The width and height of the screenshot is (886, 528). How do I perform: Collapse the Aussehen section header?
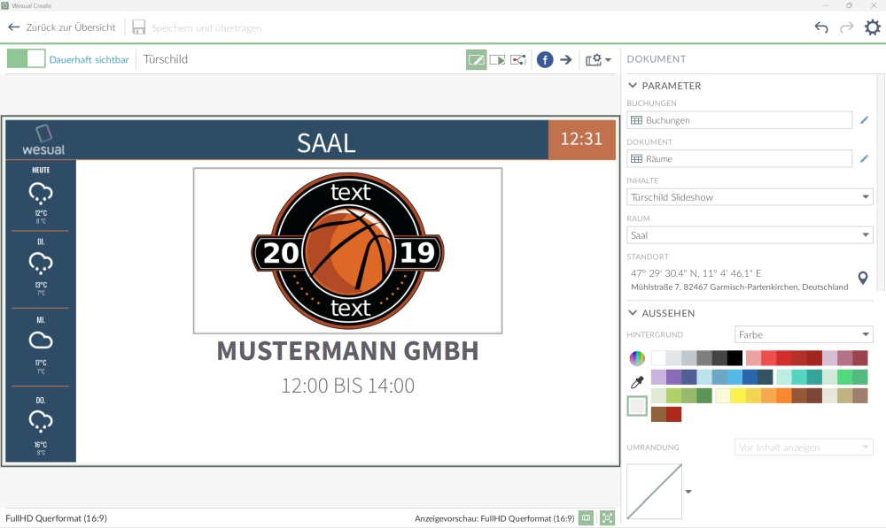(633, 313)
